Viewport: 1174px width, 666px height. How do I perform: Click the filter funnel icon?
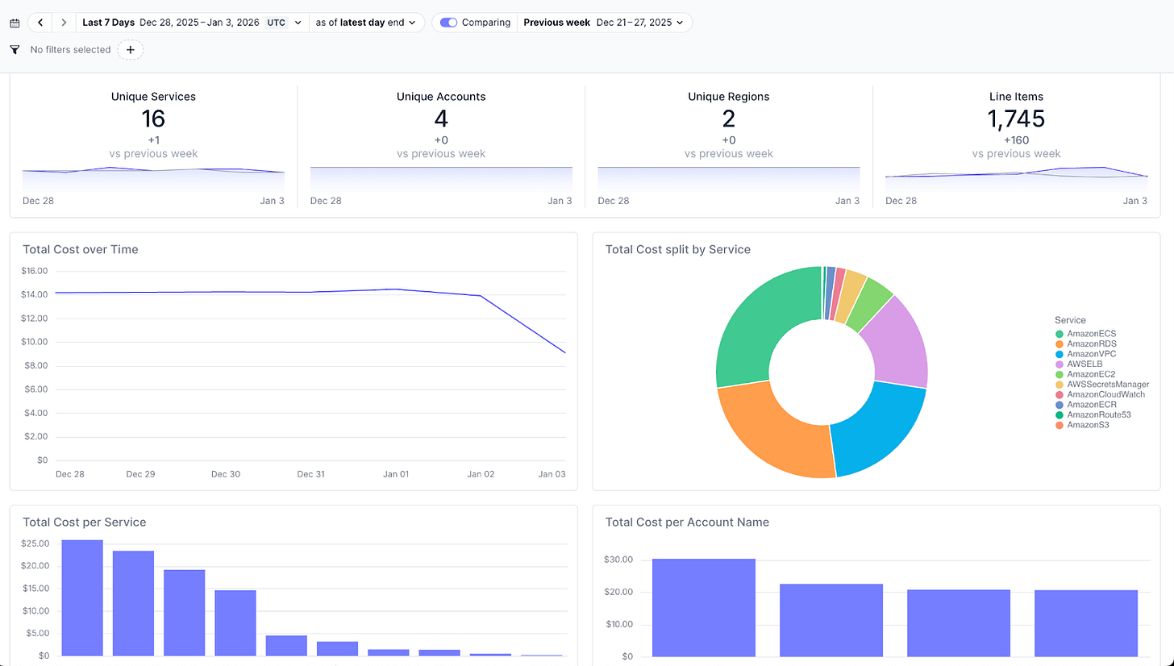pyautogui.click(x=15, y=50)
